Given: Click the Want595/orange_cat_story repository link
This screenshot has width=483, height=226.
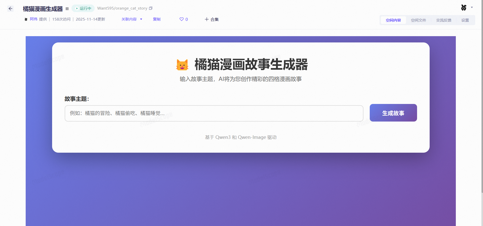Looking at the screenshot, I should [122, 8].
